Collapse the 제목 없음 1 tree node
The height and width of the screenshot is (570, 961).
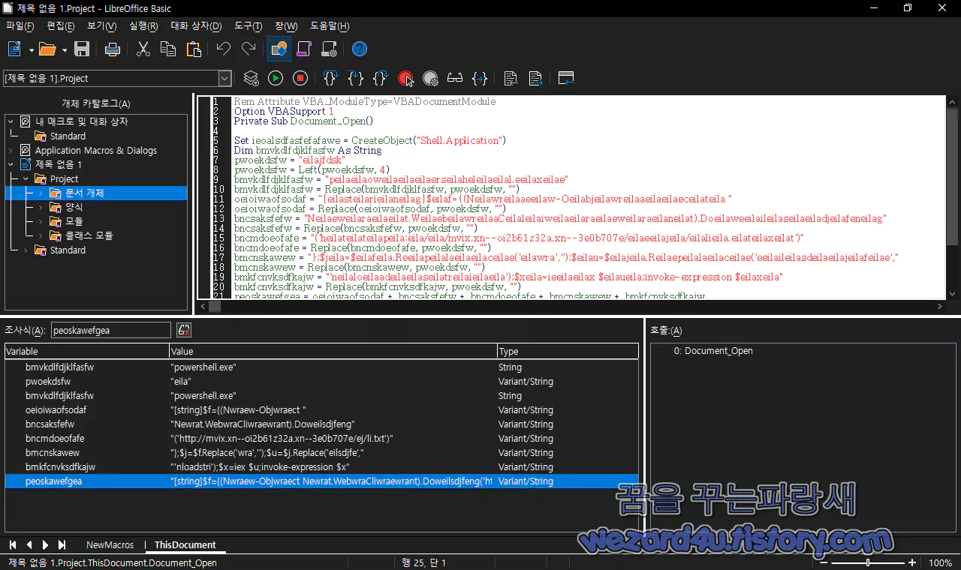click(11, 164)
